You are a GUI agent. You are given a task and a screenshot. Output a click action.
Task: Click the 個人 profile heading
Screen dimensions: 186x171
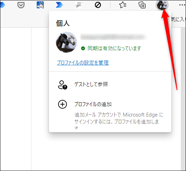coord(63,23)
